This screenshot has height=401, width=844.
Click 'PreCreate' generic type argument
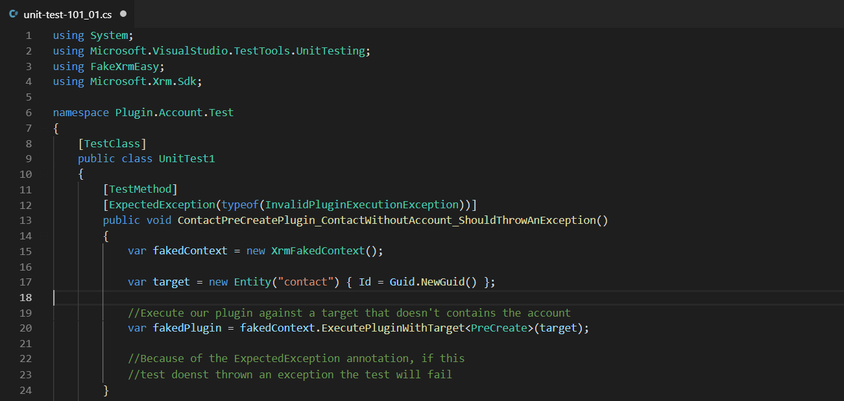[x=500, y=328]
